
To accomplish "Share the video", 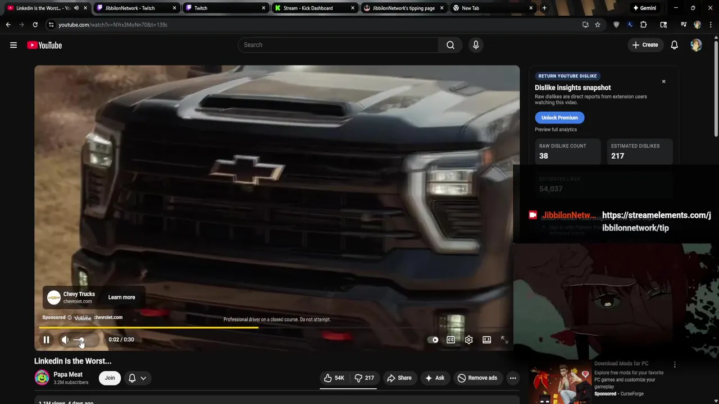I will coord(399,378).
